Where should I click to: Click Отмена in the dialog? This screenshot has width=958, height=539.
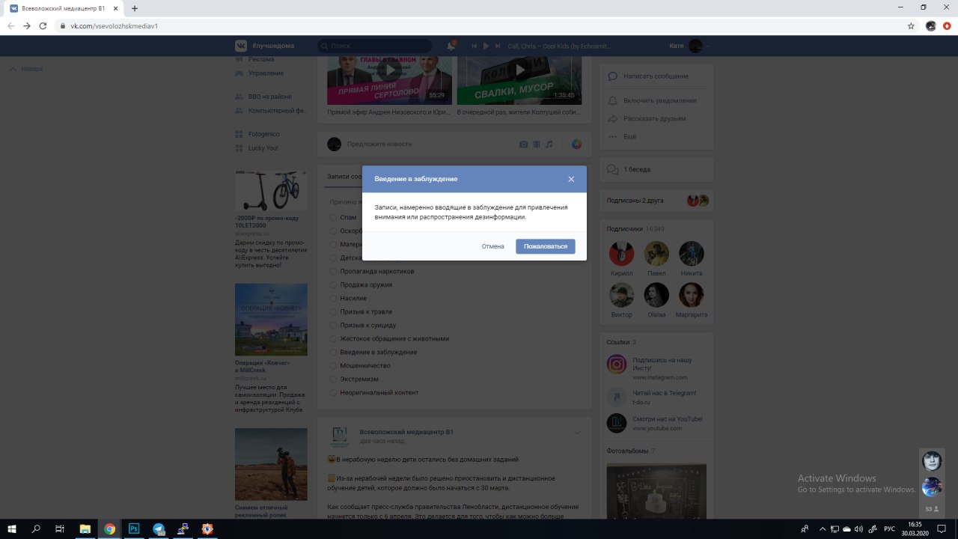pyautogui.click(x=493, y=246)
